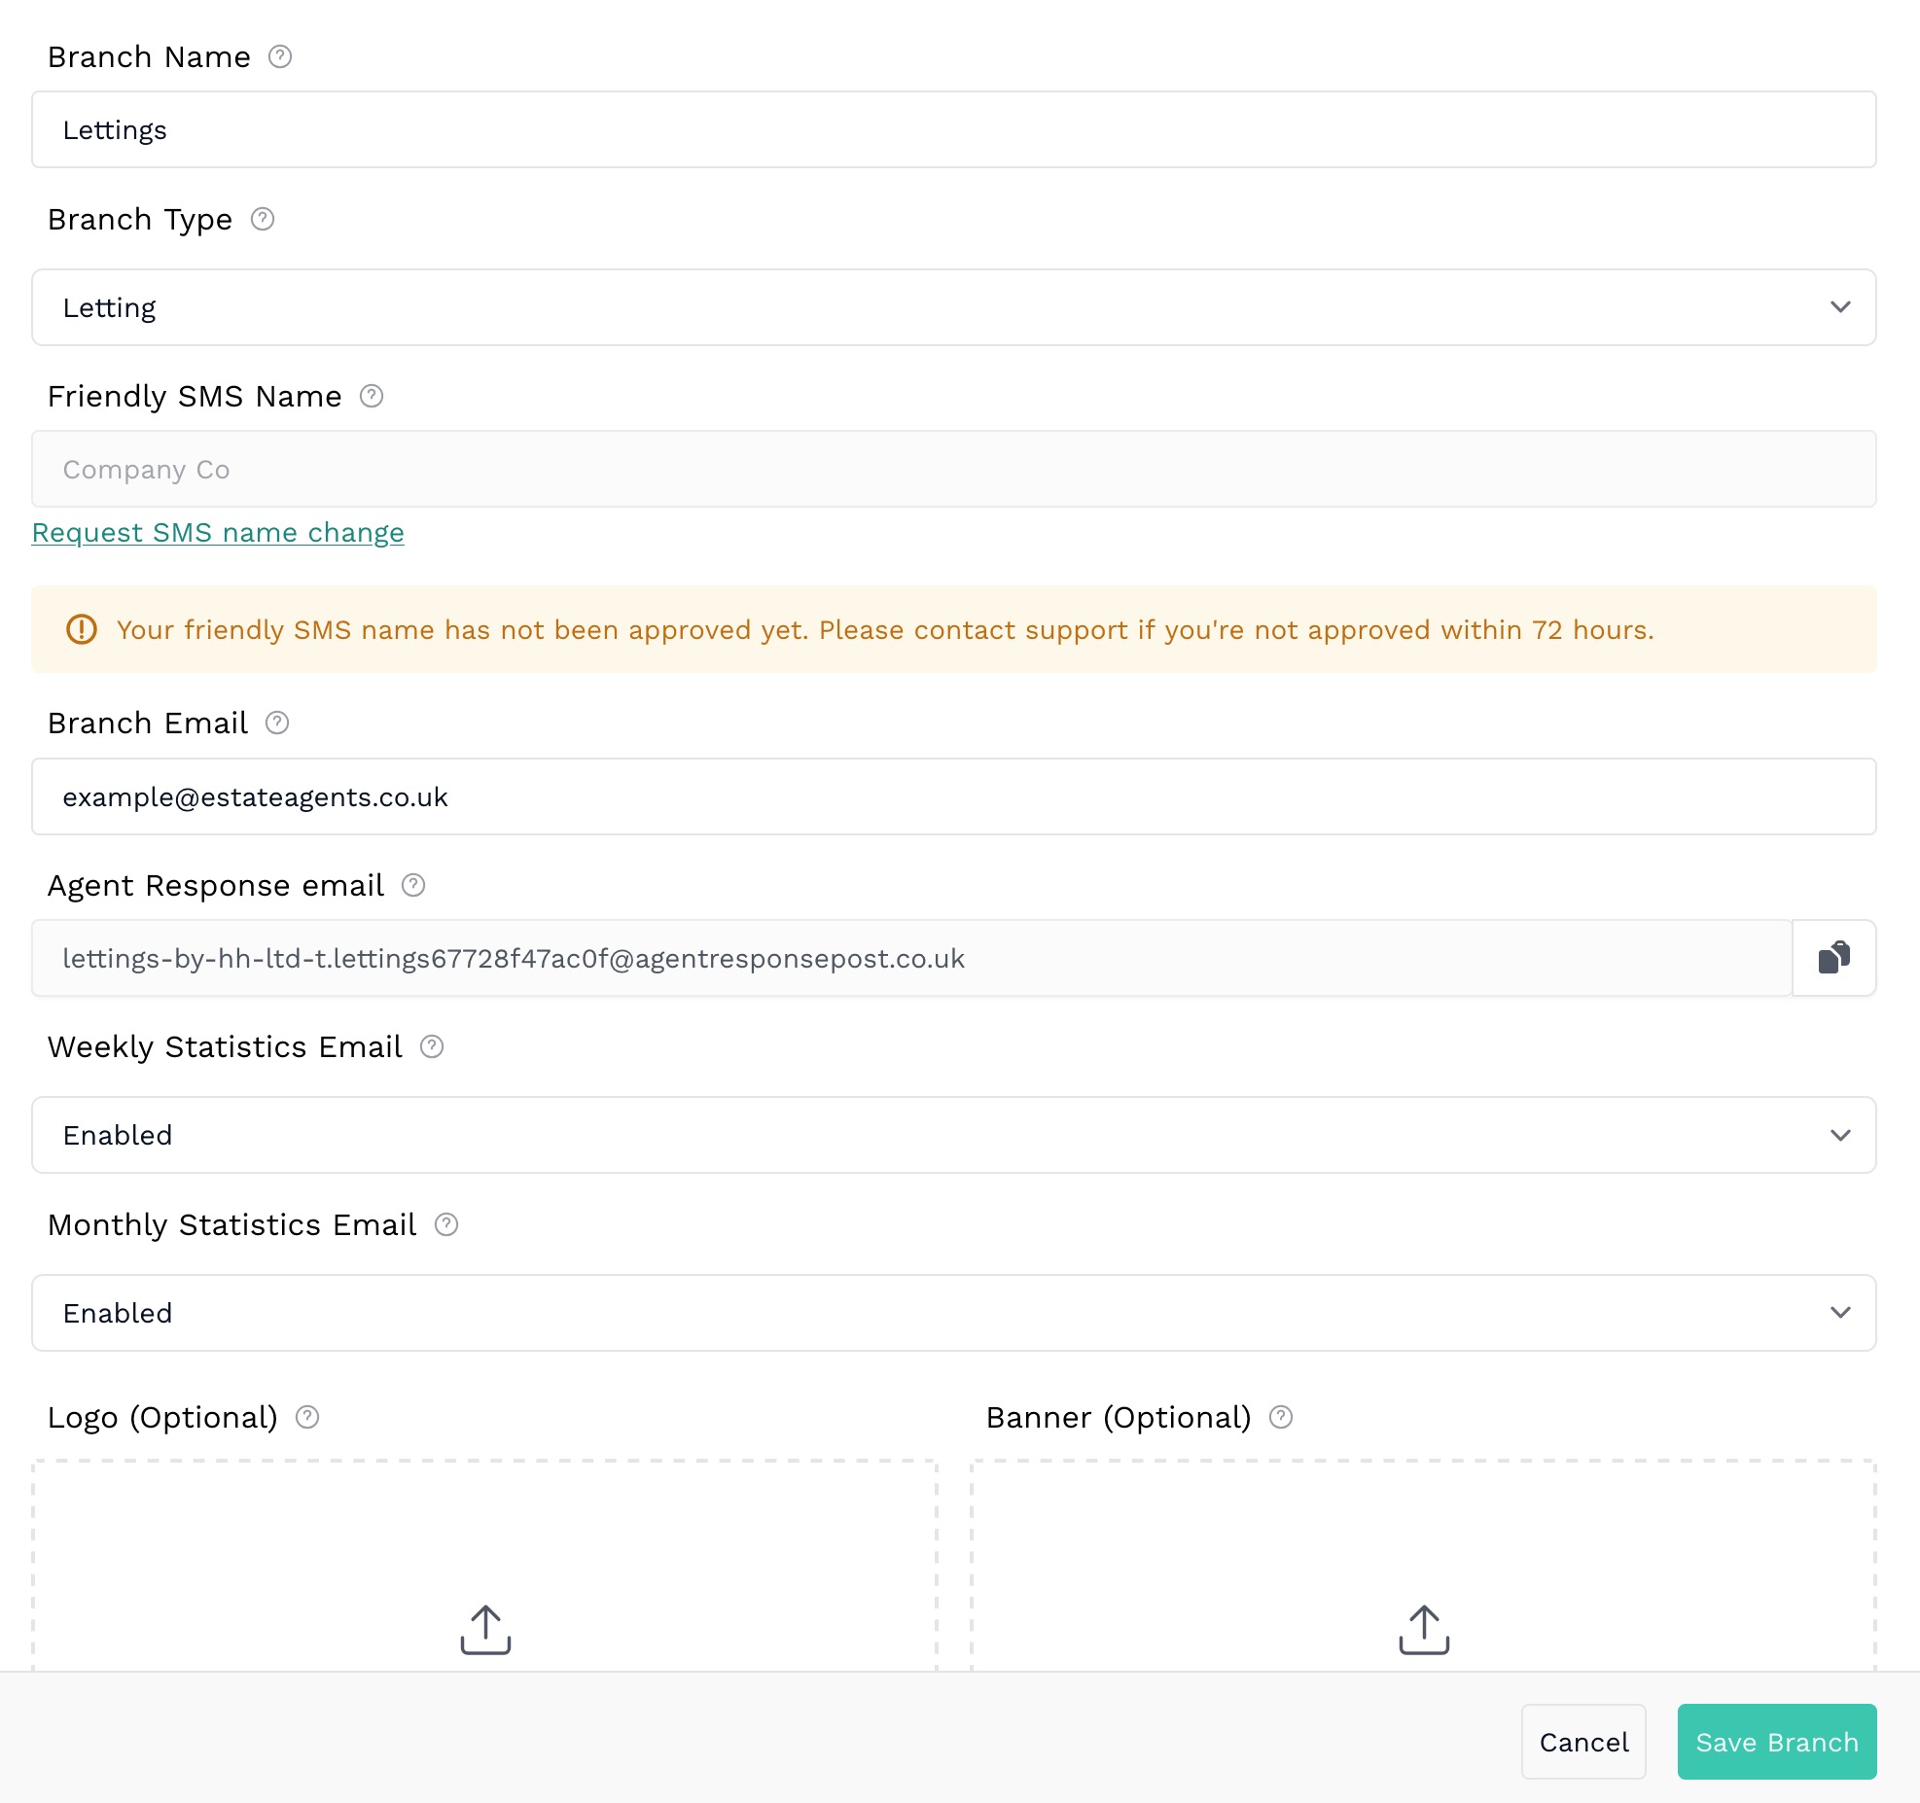Click help icon next to Branch Name
The width and height of the screenshot is (1920, 1803).
point(280,56)
